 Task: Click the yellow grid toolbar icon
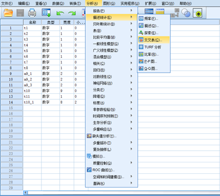(x=160, y=11)
